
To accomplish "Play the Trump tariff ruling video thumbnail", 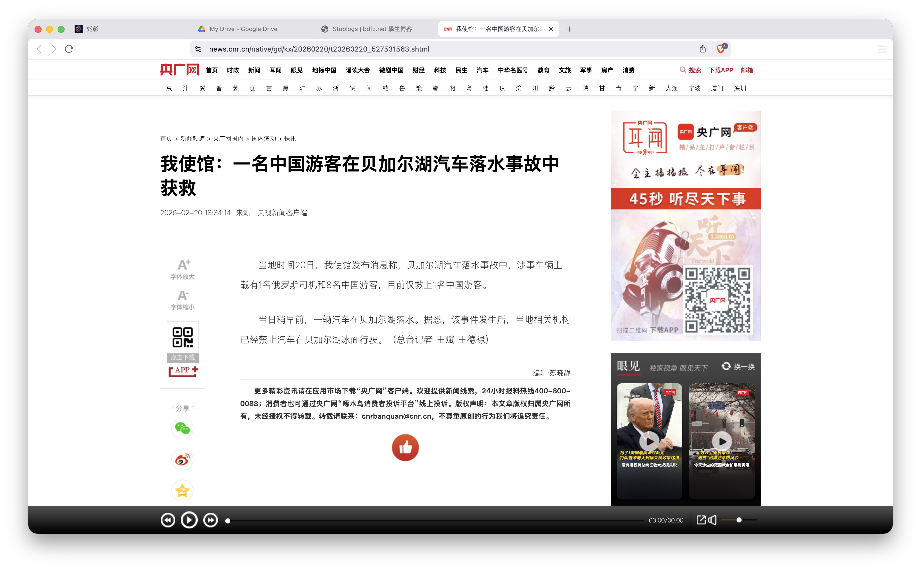I will tap(649, 441).
